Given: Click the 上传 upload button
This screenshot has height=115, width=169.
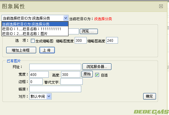Looking at the screenshot, I should coord(47,50).
